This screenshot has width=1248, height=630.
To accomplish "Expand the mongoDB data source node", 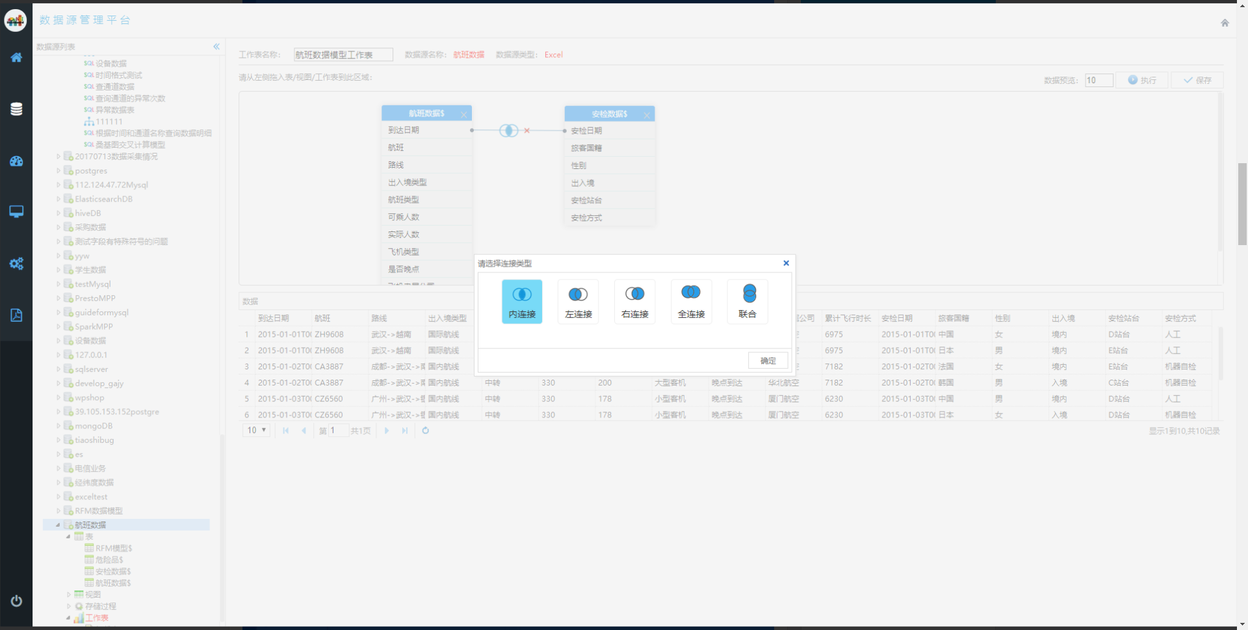I will click(x=58, y=426).
